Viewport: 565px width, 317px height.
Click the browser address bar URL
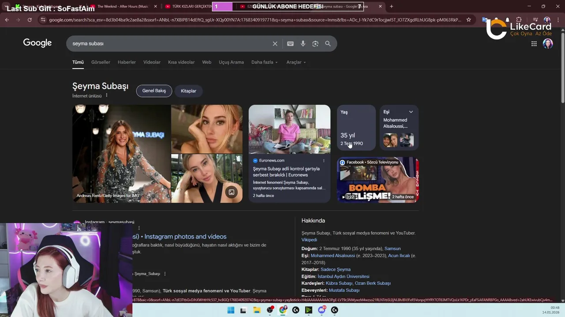pos(255,20)
